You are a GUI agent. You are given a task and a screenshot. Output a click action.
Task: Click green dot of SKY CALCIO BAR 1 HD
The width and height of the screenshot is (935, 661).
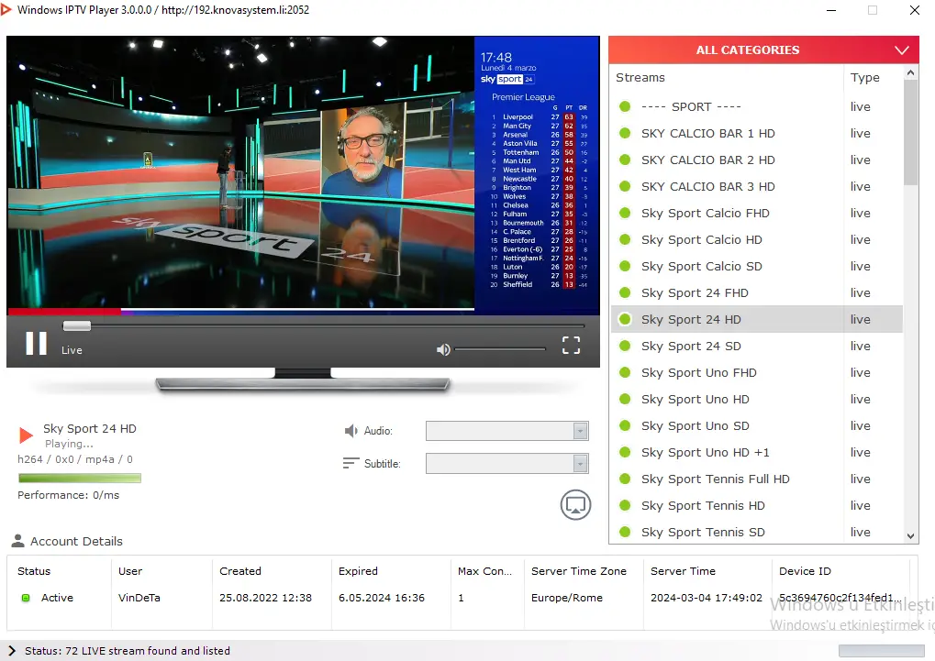tap(625, 134)
